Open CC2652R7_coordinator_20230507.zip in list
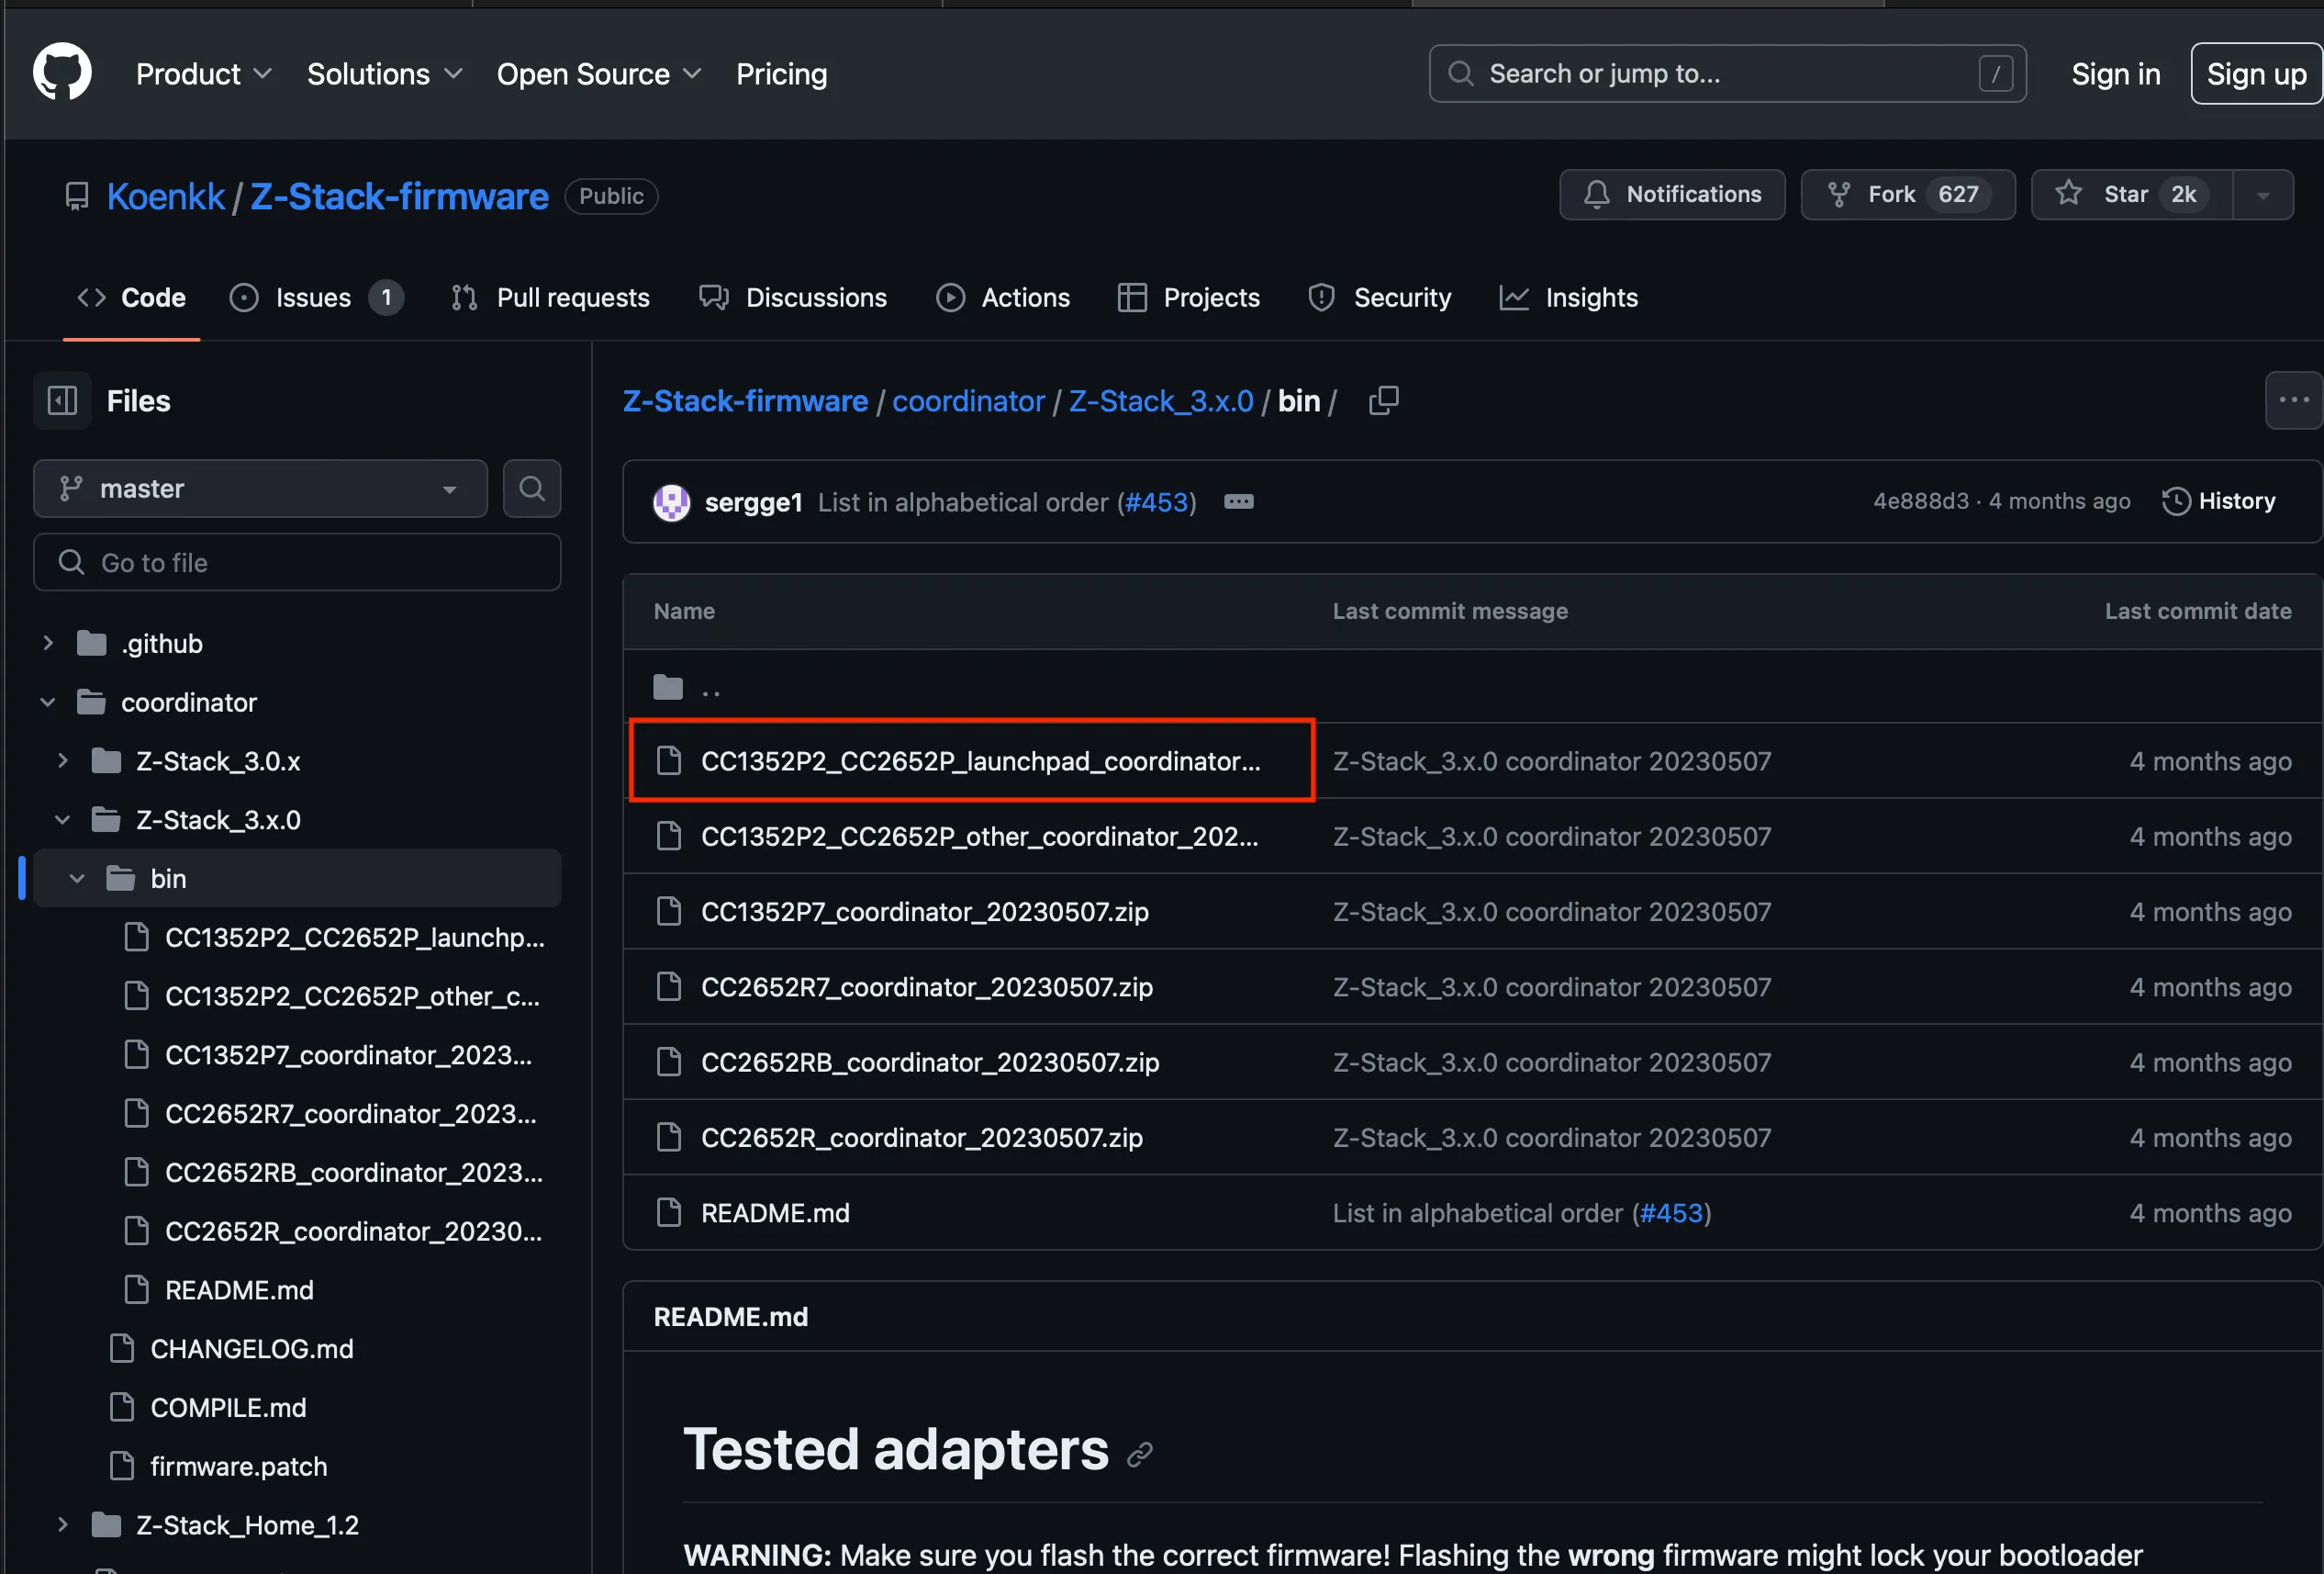 [926, 986]
